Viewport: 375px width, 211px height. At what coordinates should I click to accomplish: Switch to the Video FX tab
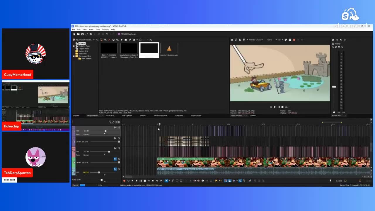[143, 115]
